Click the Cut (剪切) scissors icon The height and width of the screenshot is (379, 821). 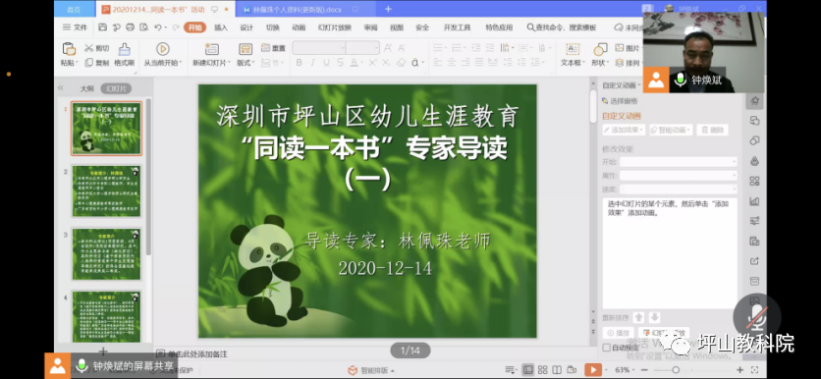[x=89, y=48]
